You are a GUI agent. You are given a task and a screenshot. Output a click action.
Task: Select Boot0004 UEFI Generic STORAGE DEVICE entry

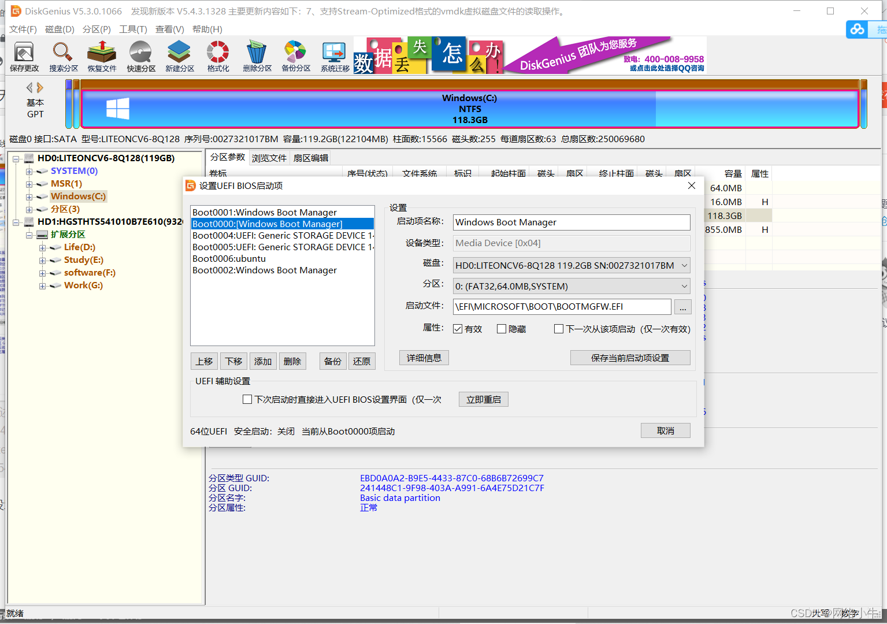tap(282, 235)
